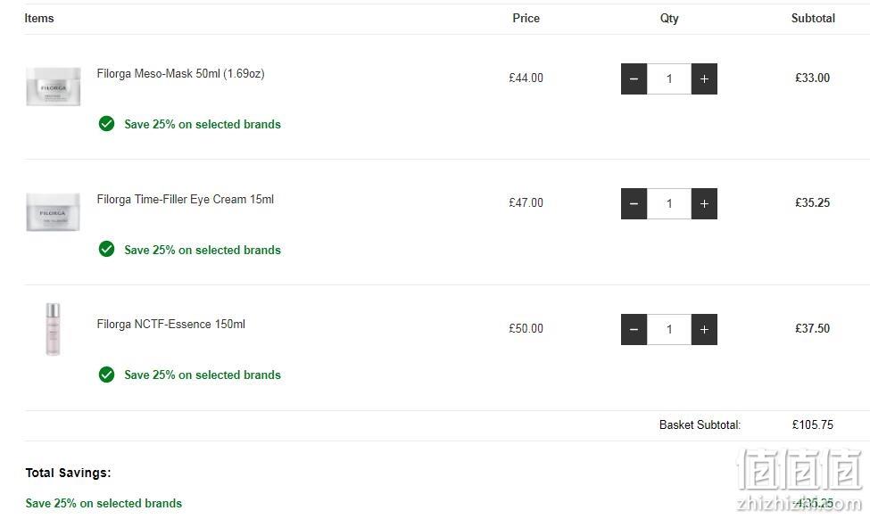Viewport: 870px width, 519px height.
Task: Increase quantity of NCTF-Essence 150ml
Action: 704,329
